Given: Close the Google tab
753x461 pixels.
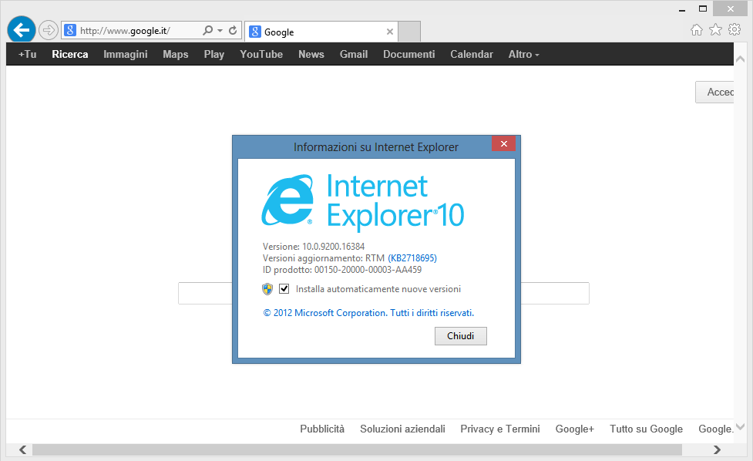Looking at the screenshot, I should (390, 32).
